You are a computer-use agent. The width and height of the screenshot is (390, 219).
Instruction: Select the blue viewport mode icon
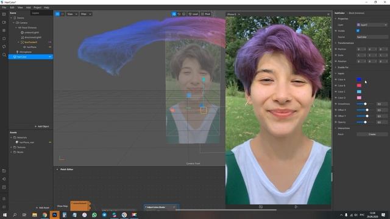click(57, 14)
